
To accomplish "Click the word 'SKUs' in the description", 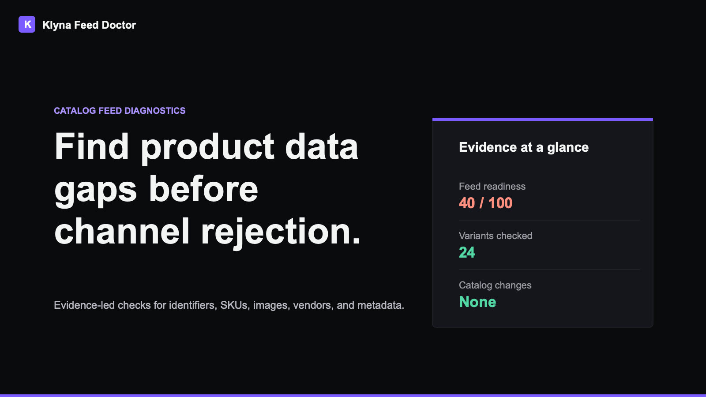I will 234,305.
